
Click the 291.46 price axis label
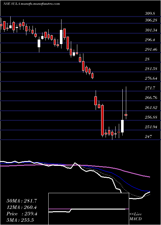151,50
